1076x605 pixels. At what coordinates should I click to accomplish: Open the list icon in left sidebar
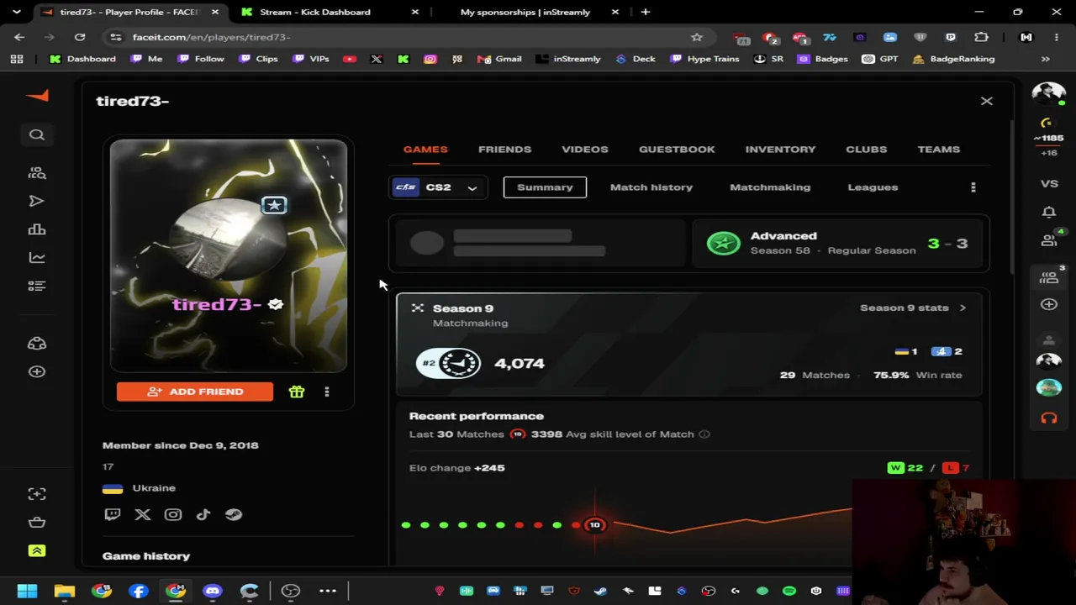pyautogui.click(x=36, y=286)
